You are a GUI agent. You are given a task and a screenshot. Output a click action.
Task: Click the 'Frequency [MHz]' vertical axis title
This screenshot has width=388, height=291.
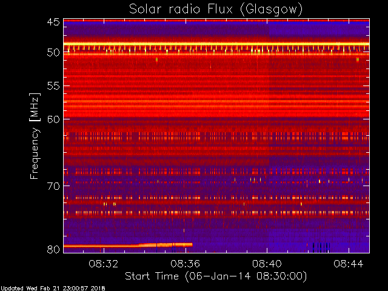tap(35, 136)
